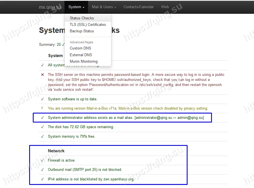The image size is (254, 188).
Task: Open Custom DNS advanced page
Action: coord(88,48)
